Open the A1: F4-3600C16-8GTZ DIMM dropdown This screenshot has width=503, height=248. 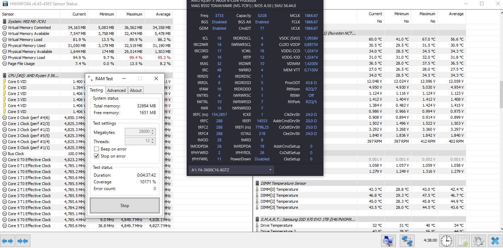point(231,170)
